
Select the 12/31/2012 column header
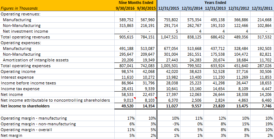click(x=239, y=8)
